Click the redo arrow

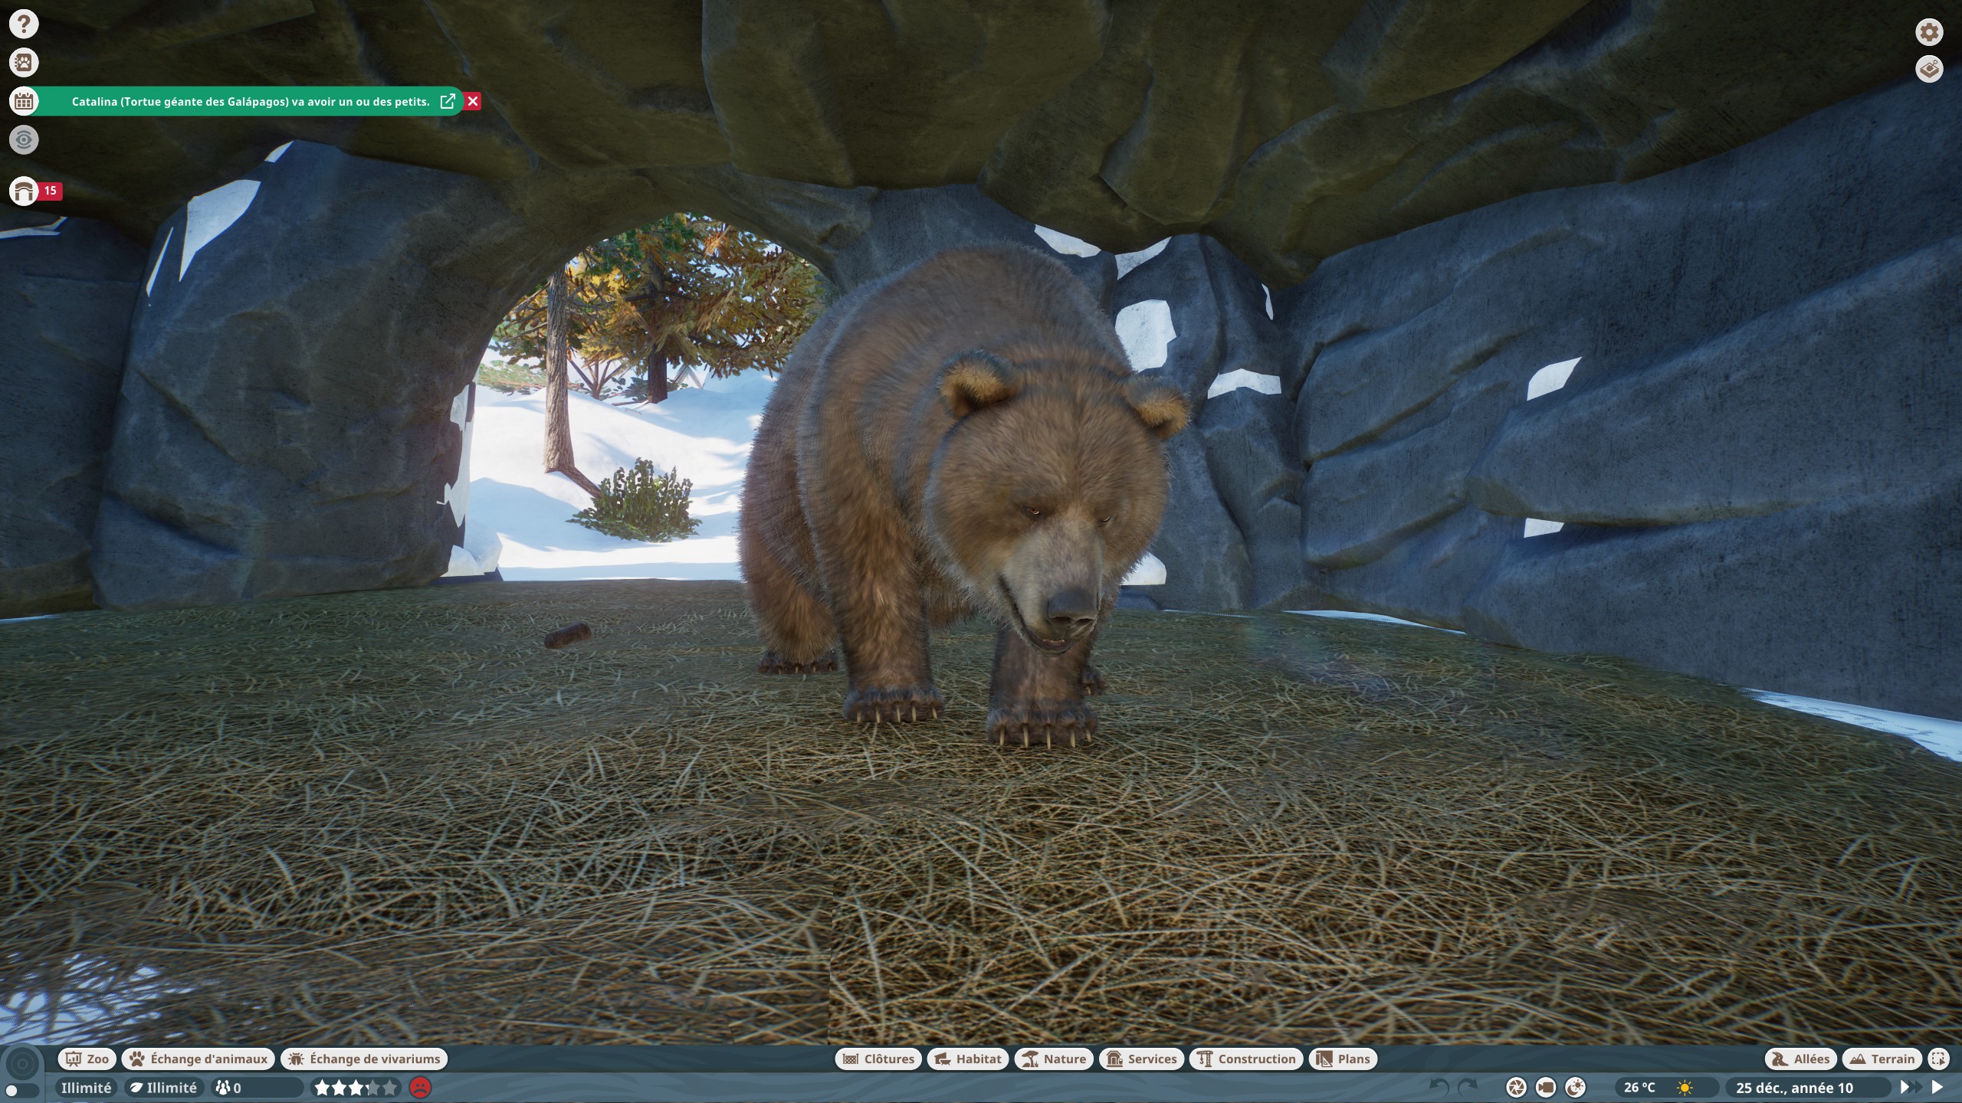pos(1468,1087)
